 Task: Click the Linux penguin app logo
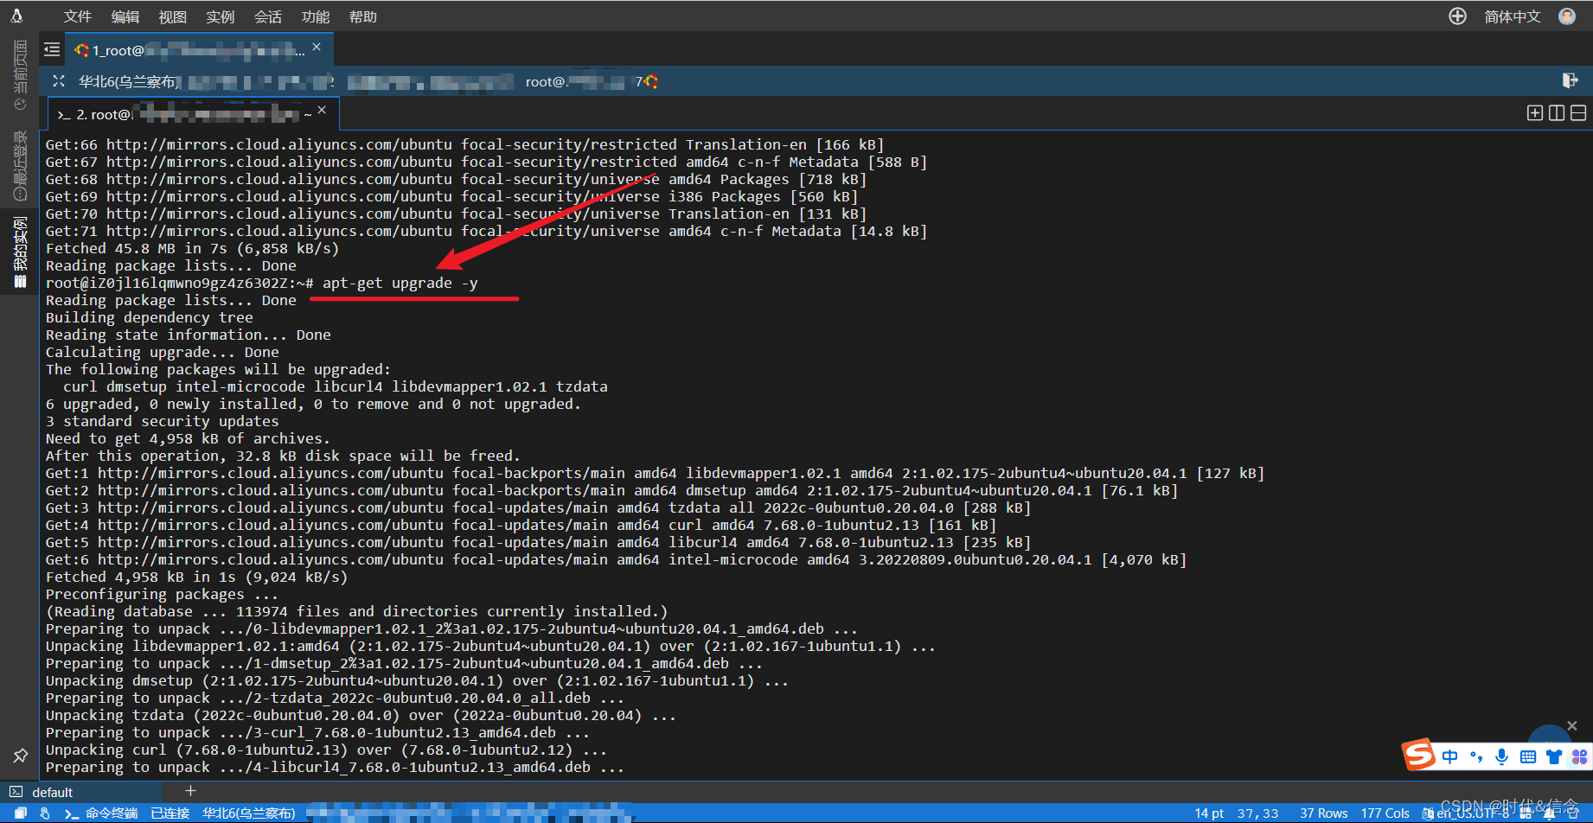click(x=16, y=16)
